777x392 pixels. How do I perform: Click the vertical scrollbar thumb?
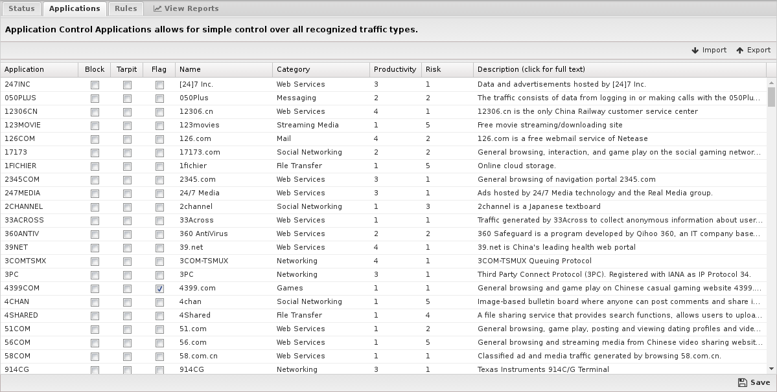(771, 96)
